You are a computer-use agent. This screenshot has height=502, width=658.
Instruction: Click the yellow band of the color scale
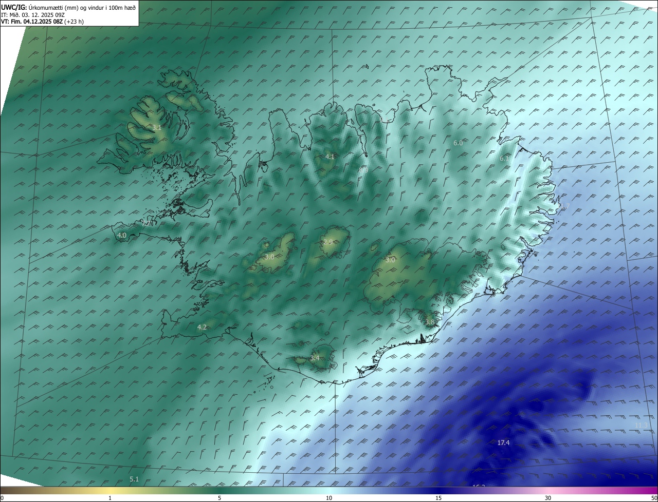pyautogui.click(x=110, y=490)
